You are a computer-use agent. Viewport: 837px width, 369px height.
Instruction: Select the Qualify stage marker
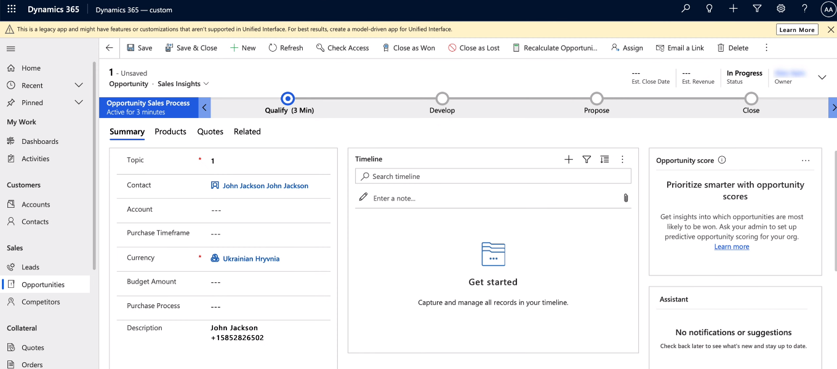[x=287, y=98]
